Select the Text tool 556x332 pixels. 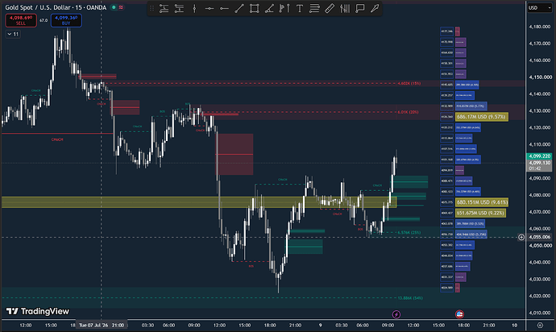coord(300,9)
